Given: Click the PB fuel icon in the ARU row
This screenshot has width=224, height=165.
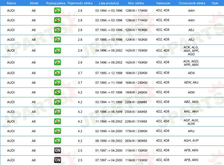Looking at the screenshot, I should [x=57, y=131].
